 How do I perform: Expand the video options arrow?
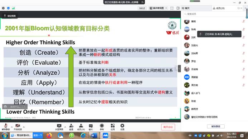pos(24,127)
